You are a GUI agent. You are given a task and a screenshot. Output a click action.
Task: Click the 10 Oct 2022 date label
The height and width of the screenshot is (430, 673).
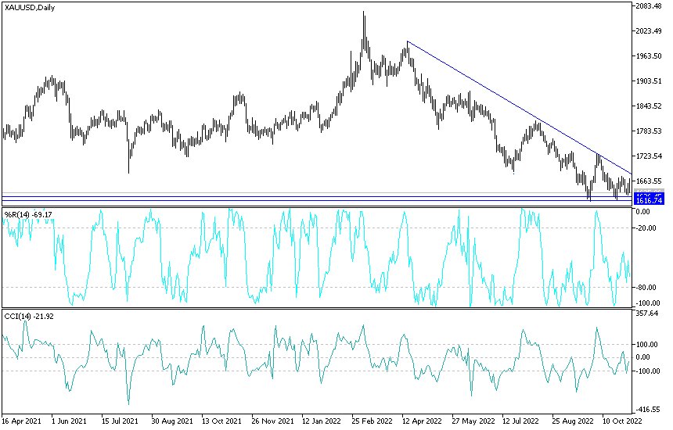click(622, 421)
